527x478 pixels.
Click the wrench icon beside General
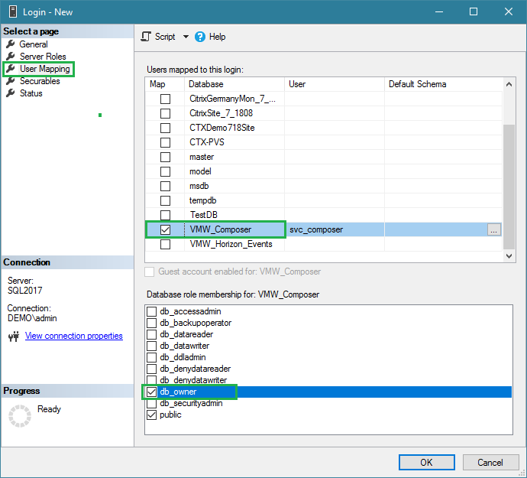[x=11, y=44]
